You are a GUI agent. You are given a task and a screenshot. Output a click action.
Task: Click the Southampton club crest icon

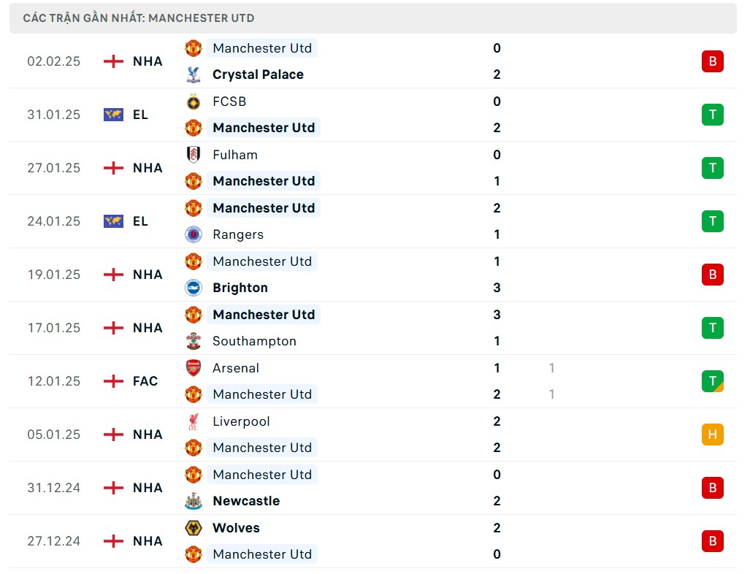(x=193, y=341)
